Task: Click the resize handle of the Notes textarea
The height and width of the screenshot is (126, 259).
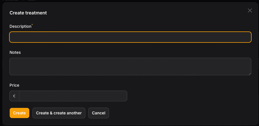Action: click(x=250, y=74)
